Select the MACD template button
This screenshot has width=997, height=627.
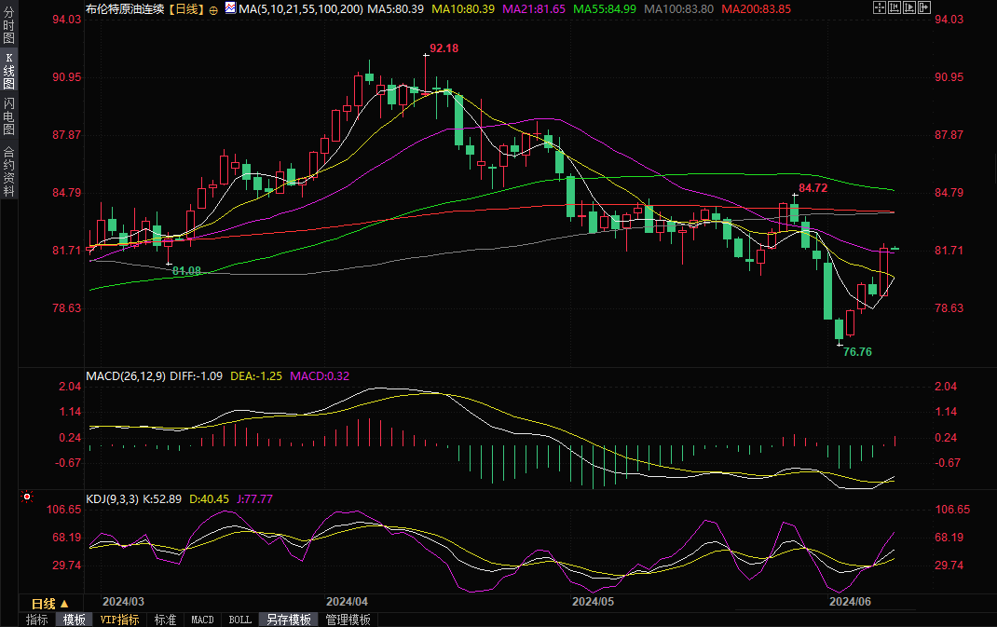pos(202,620)
